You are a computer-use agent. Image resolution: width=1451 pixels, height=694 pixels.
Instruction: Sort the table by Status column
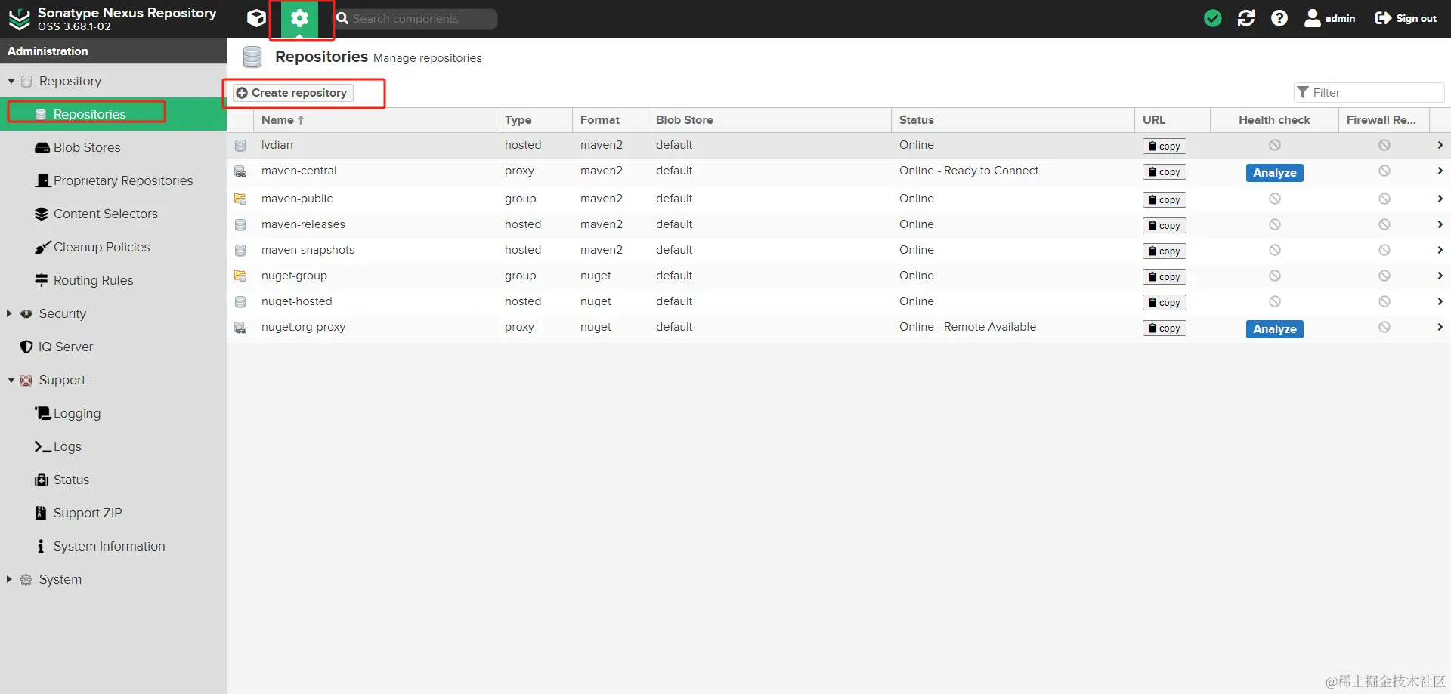tap(1013, 120)
